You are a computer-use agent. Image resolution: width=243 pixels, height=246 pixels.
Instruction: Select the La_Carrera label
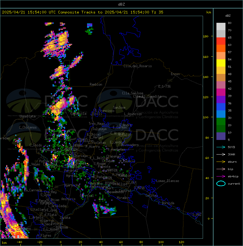33,190
